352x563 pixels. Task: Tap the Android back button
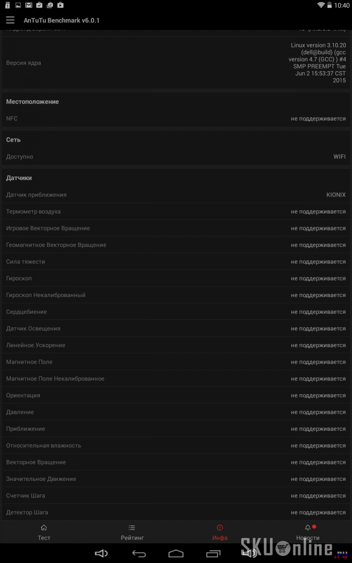coord(139,554)
